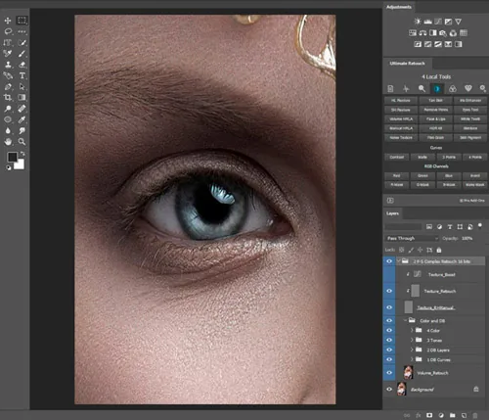Viewport: 489px width, 420px height.
Task: Select the Move tool
Action: pos(8,21)
